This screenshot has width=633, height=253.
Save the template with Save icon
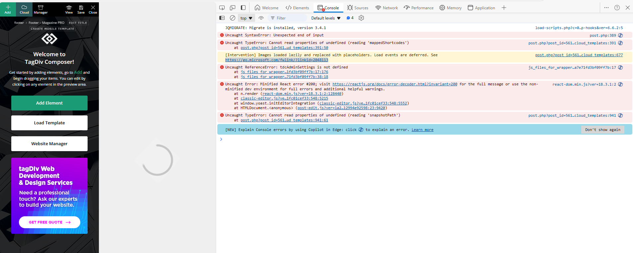[x=81, y=9]
